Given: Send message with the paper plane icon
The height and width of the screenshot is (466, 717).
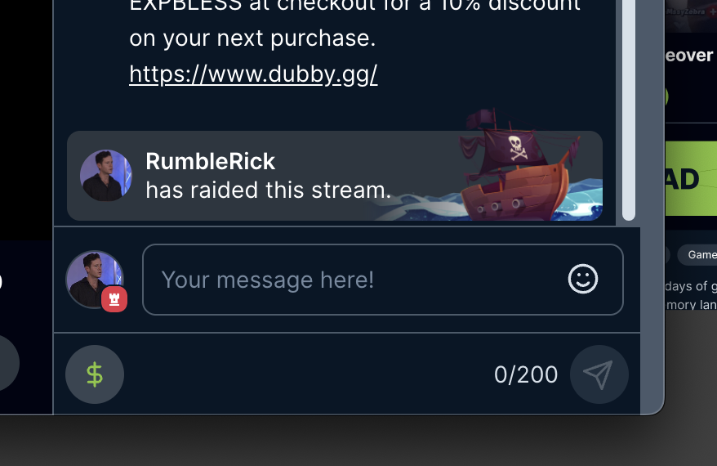Looking at the screenshot, I should tap(599, 374).
